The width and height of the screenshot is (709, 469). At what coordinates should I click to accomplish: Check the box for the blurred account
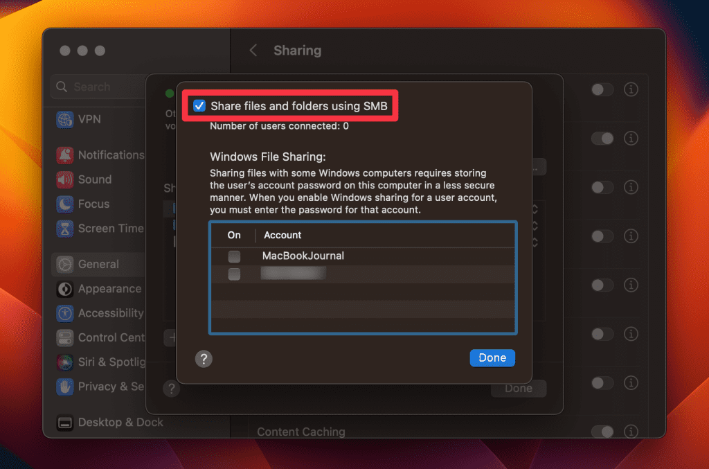coord(234,274)
